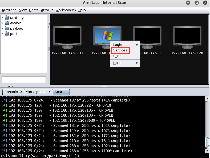Screen dimensions: 210x158
Task: Click the payload folder icon
Action: click(x=7, y=29)
